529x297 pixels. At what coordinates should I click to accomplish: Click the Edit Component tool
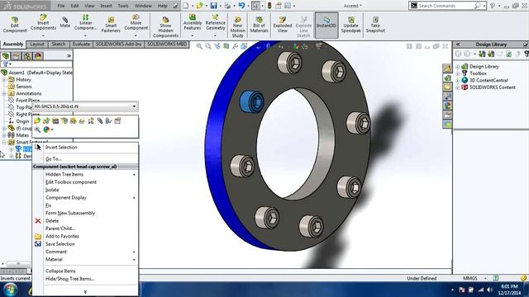point(15,24)
